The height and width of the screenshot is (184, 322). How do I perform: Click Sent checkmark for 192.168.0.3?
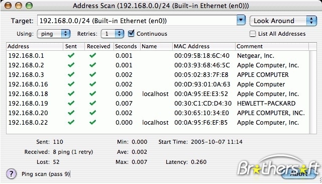(x=71, y=74)
